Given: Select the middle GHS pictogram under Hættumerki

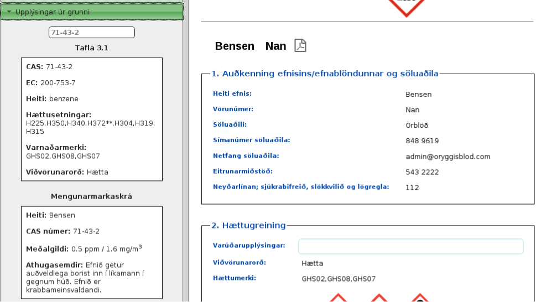Looking at the screenshot, I should [379, 298].
